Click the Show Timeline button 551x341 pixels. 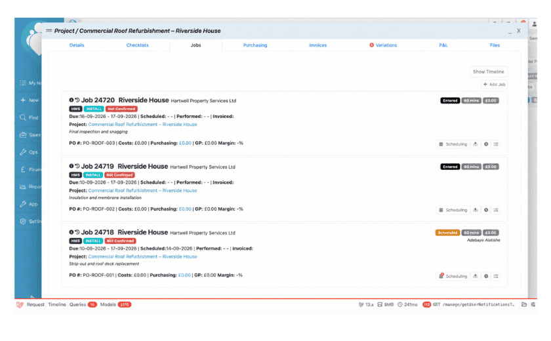489,71
